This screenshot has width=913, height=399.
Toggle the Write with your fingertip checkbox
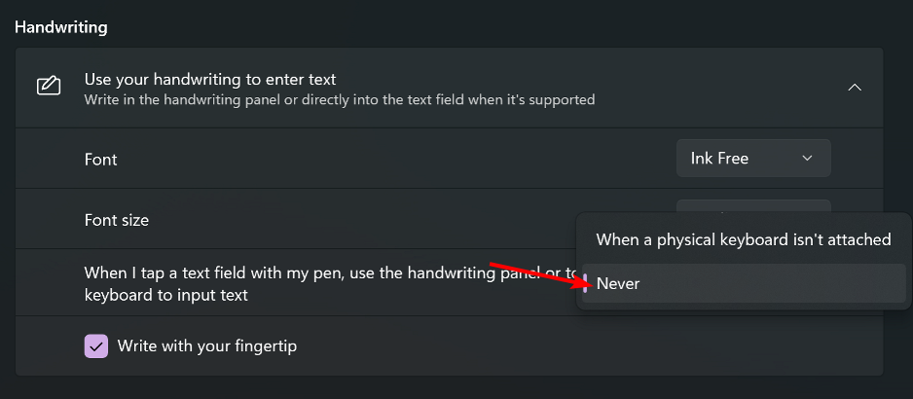click(x=96, y=345)
